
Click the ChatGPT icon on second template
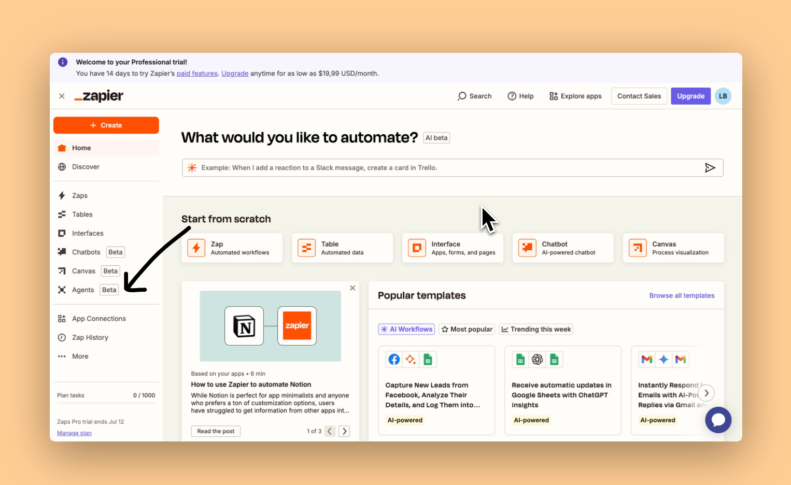(538, 360)
